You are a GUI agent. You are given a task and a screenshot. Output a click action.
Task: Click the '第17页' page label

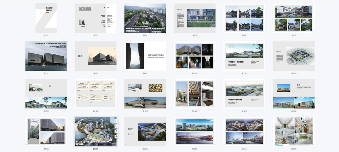pyautogui.click(x=244, y=111)
